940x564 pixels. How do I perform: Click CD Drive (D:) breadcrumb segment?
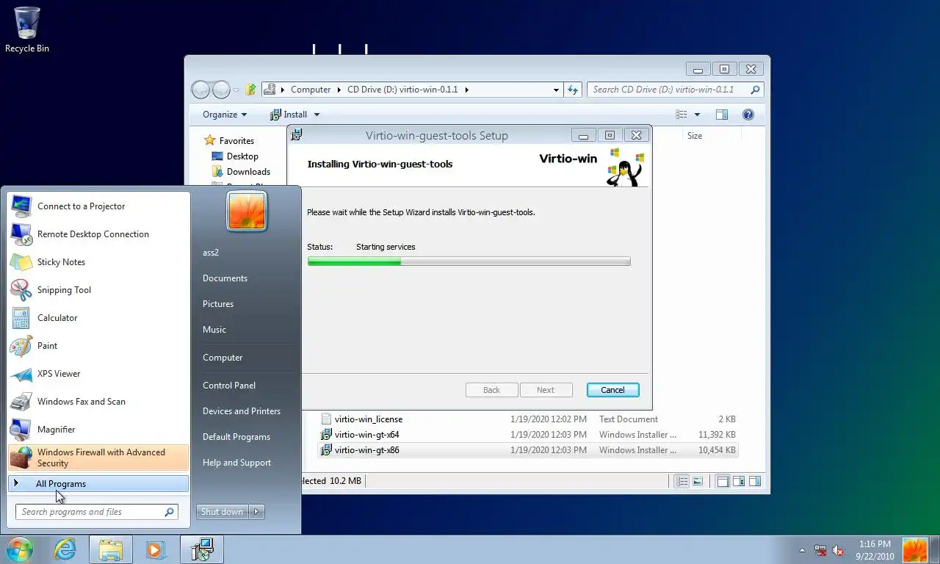[402, 90]
